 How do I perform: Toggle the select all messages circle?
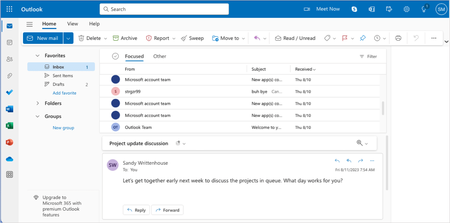(116, 56)
